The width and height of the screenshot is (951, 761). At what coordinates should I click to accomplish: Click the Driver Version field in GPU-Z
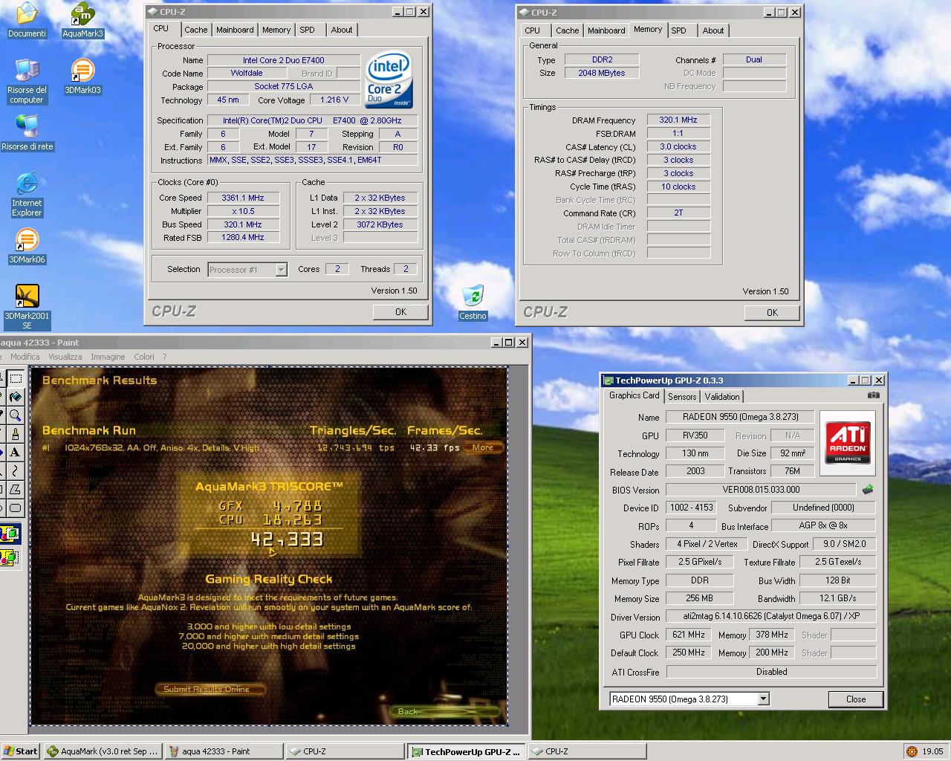pos(771,616)
